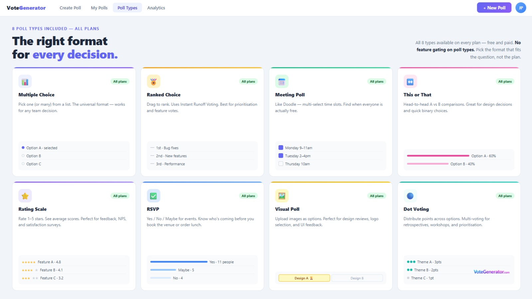The image size is (532, 299).
Task: Open the Create Poll tab
Action: [70, 8]
